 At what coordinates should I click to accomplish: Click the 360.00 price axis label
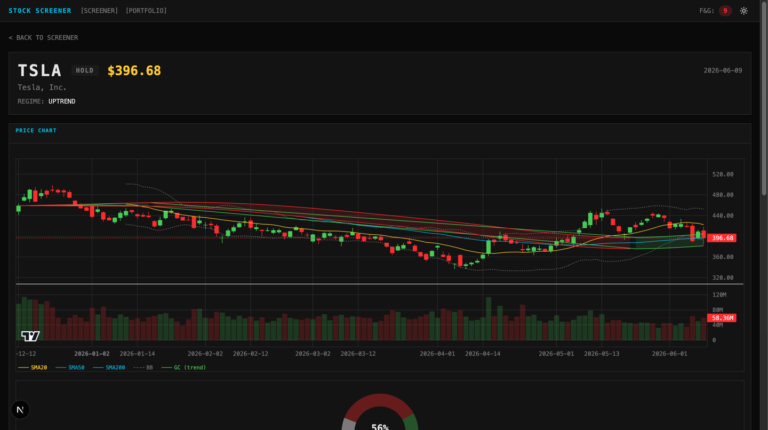tap(723, 257)
